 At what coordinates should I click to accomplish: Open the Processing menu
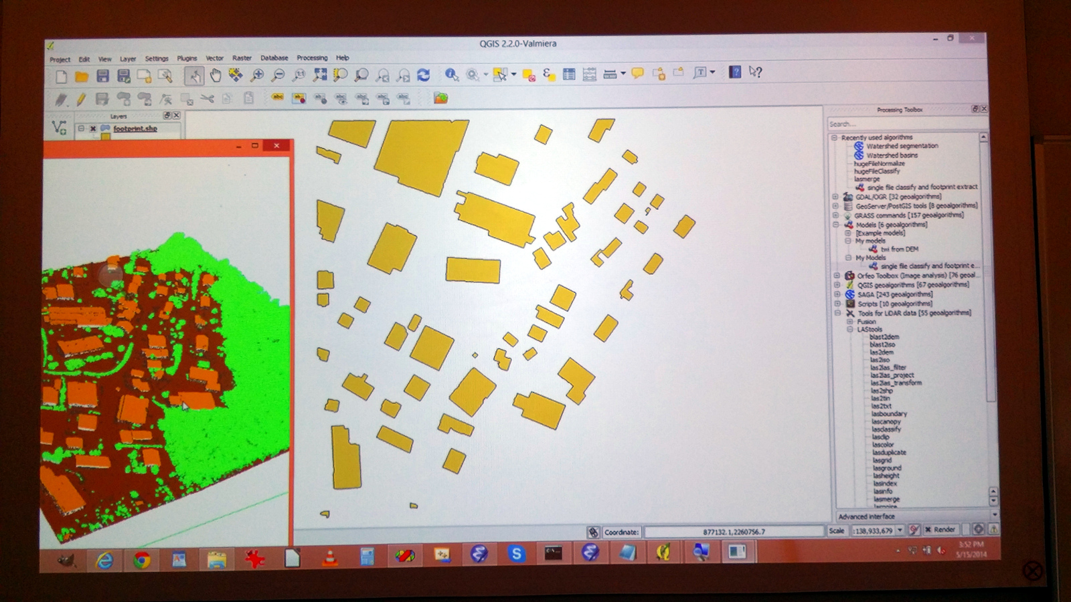point(312,58)
